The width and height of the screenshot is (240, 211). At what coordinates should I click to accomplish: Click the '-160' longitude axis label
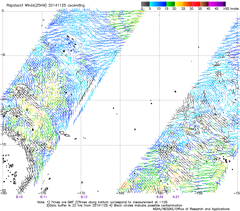(x=160, y=193)
